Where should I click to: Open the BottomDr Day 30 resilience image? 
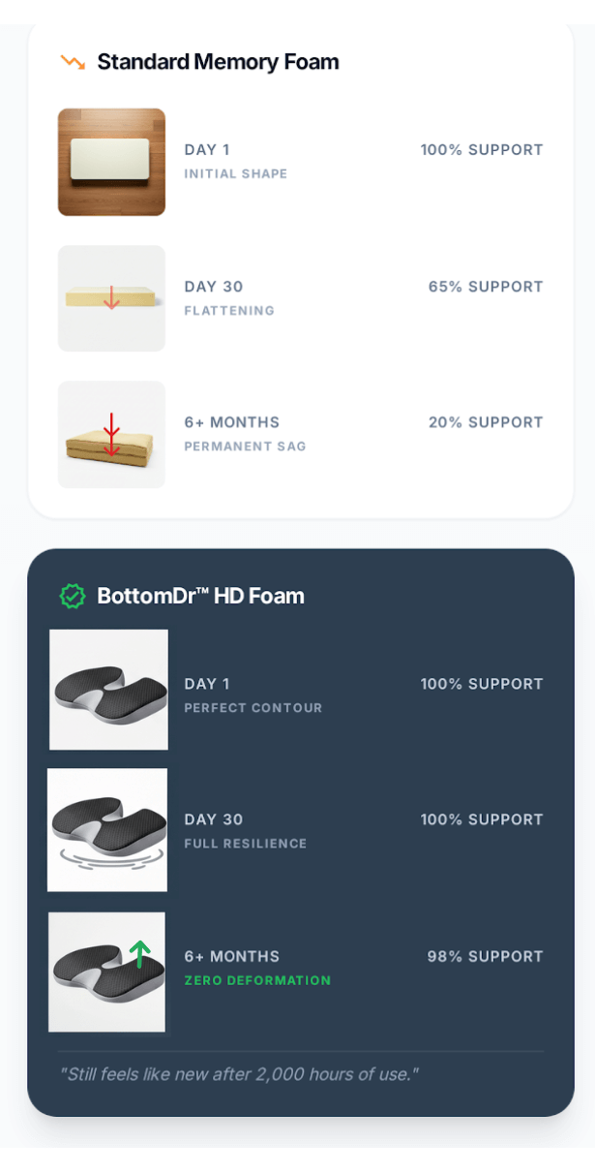coord(107,830)
